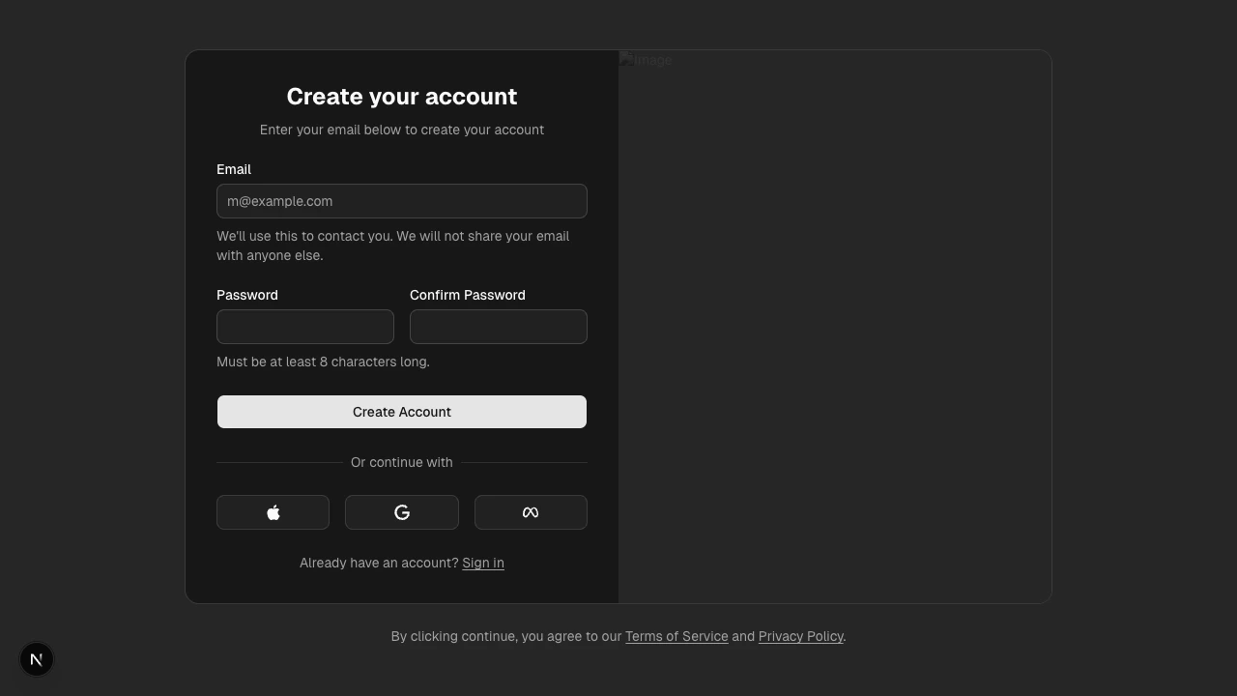This screenshot has width=1237, height=696.
Task: Click the 'Must be at least 8 characters' hint
Action: [x=323, y=362]
